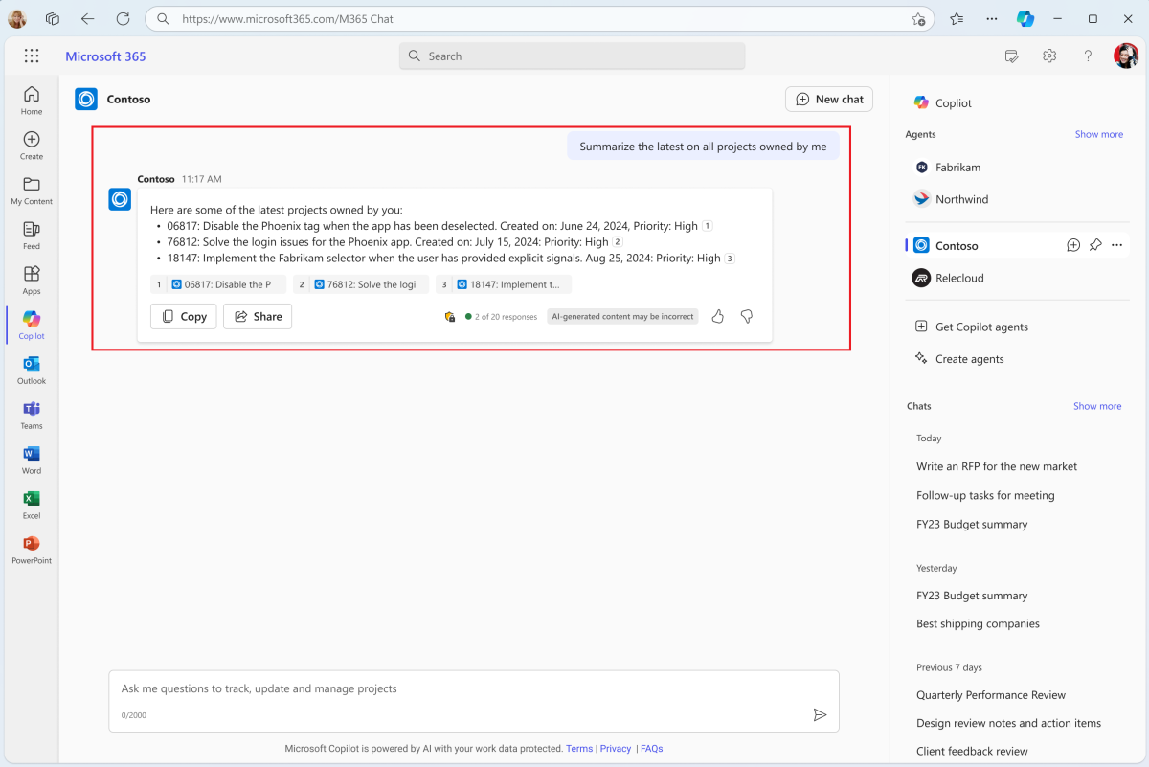Screen dimensions: 1149x767
Task: Give thumbs up to the response
Action: tap(718, 316)
